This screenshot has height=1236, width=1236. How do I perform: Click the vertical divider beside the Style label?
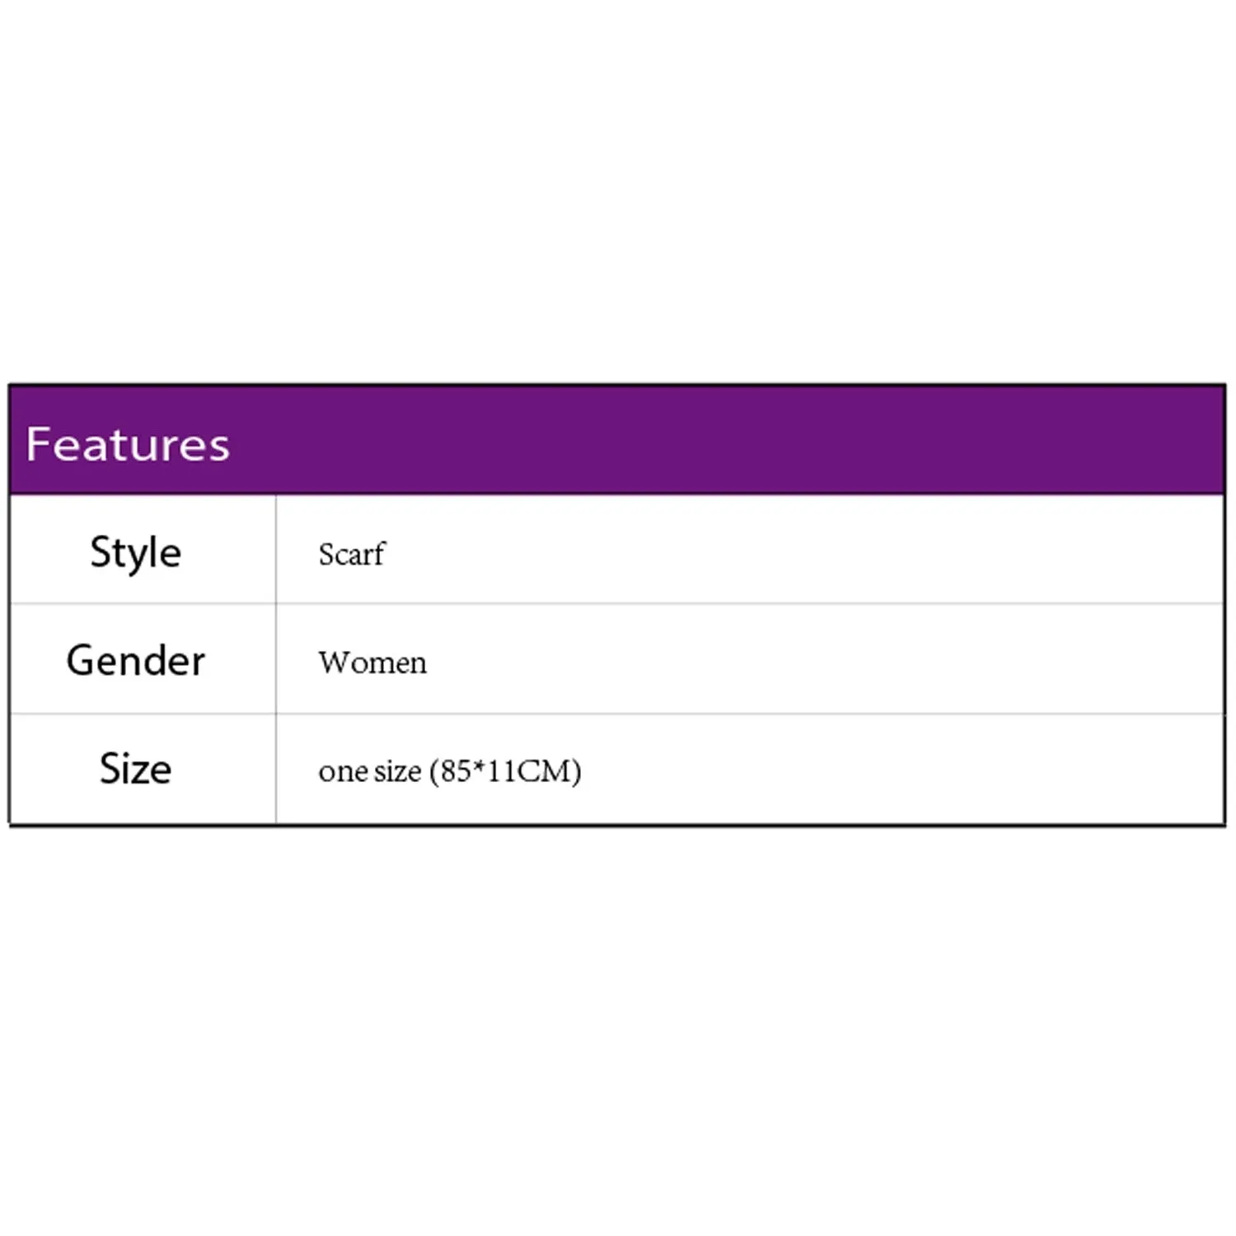(276, 550)
